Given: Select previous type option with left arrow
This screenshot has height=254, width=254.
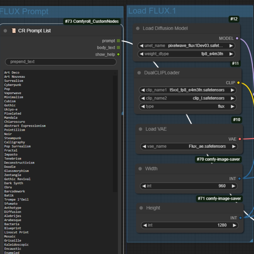Looking at the screenshot, I should click(x=143, y=106).
